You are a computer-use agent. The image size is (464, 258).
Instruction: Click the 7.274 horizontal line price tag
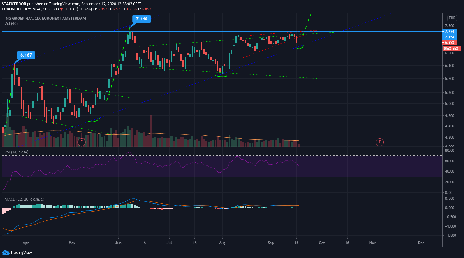tap(449, 32)
